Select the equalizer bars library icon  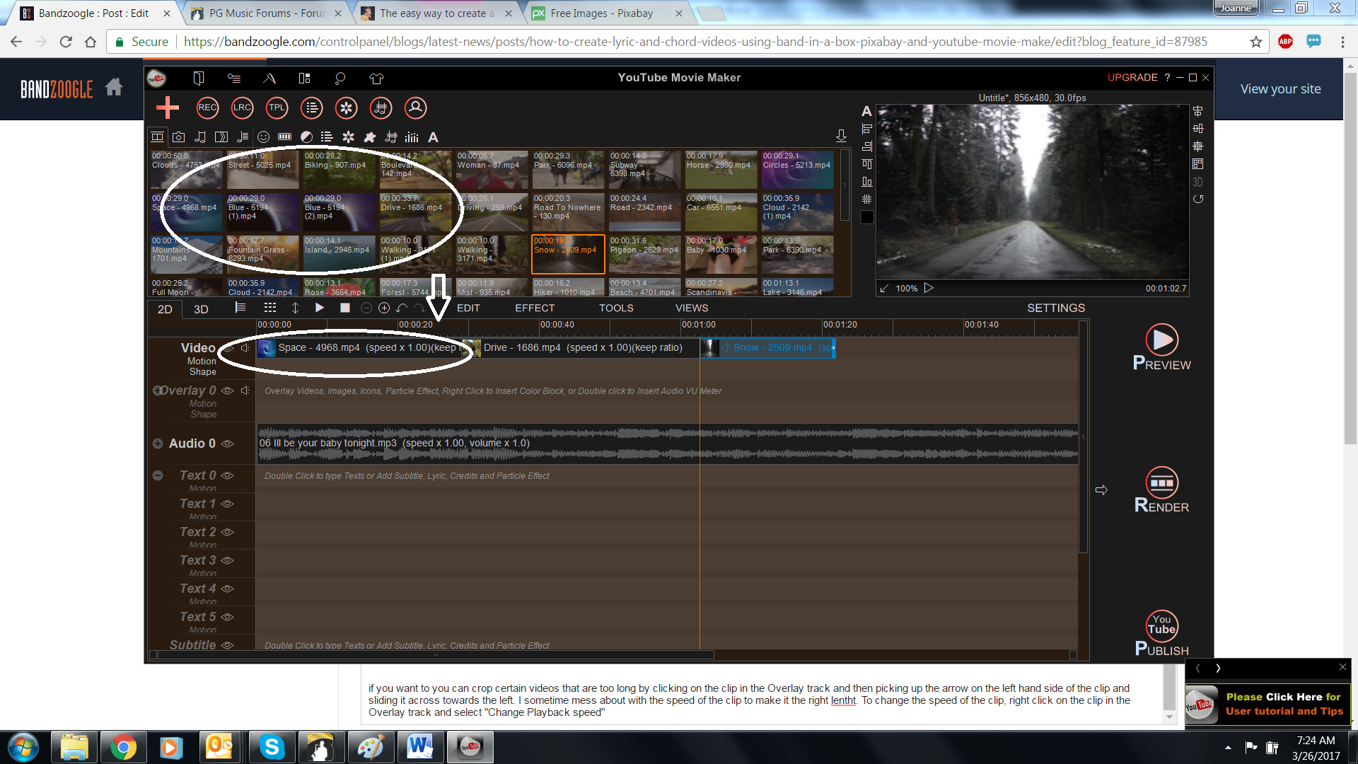412,137
